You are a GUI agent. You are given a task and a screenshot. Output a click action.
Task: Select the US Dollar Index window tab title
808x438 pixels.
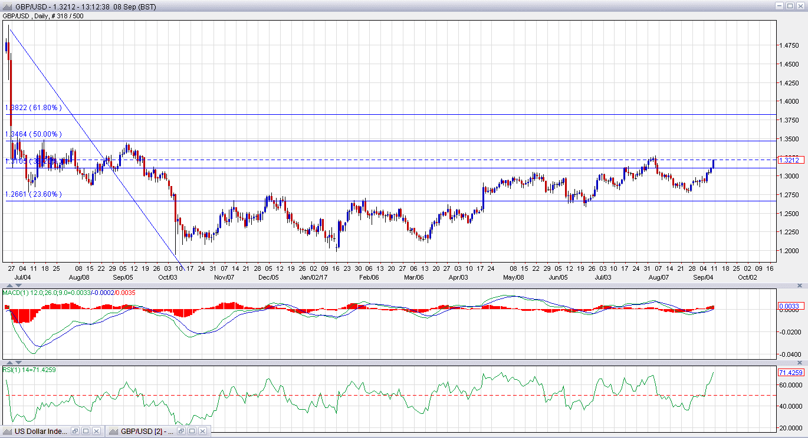point(41,432)
